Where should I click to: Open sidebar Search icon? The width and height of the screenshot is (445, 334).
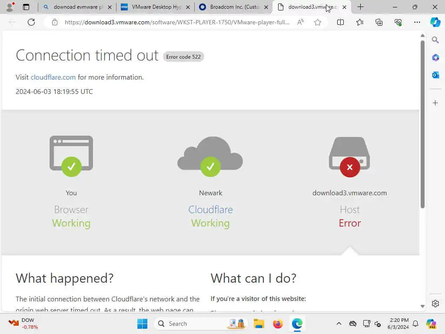(x=435, y=40)
